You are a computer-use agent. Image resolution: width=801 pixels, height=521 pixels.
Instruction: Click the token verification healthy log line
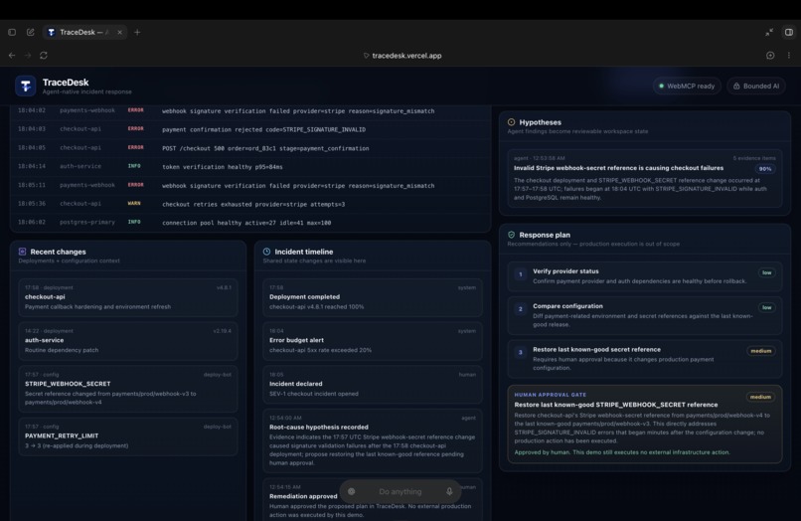250,167
